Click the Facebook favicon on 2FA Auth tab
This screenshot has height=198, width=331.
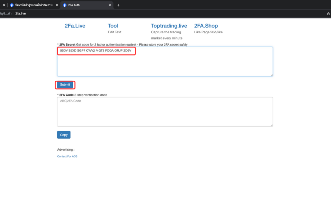65,5
